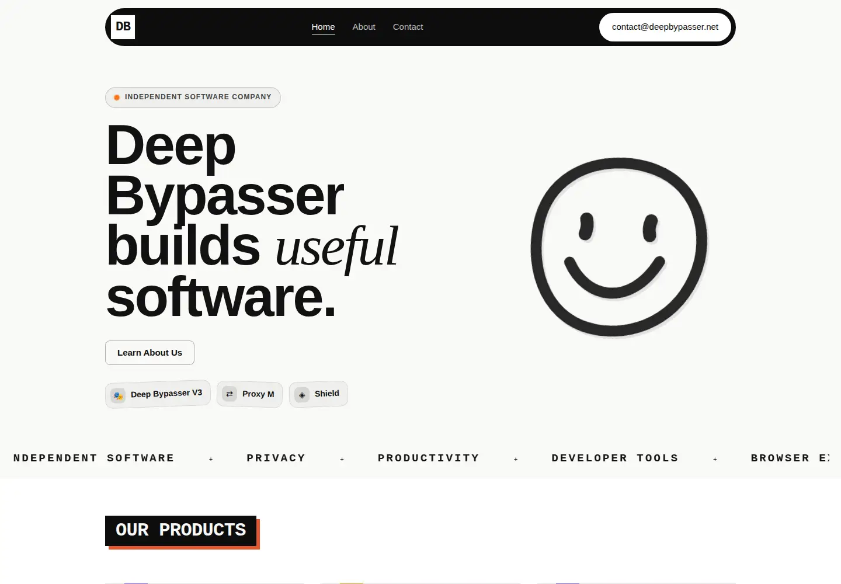Viewport: 841px width, 584px height.
Task: Click the PRODUCTIVITY ticker text
Action: 428,458
